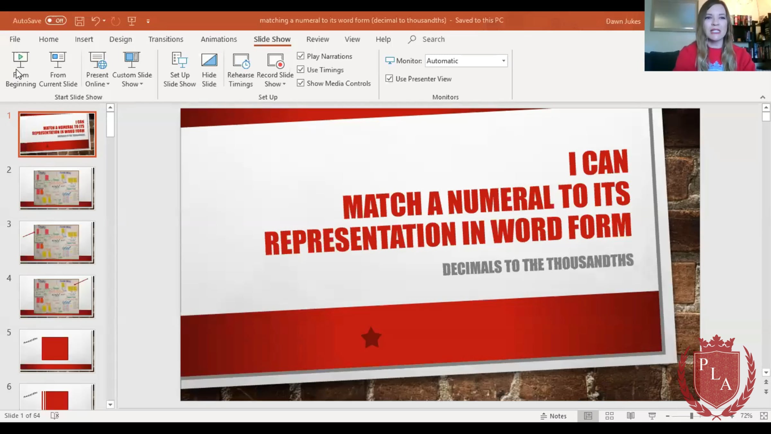771x434 pixels.
Task: Expand the Undo history dropdown arrow
Action: 104,21
